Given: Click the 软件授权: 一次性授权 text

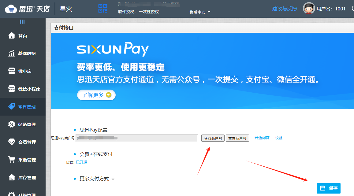Looking at the screenshot, I should pos(138,12).
